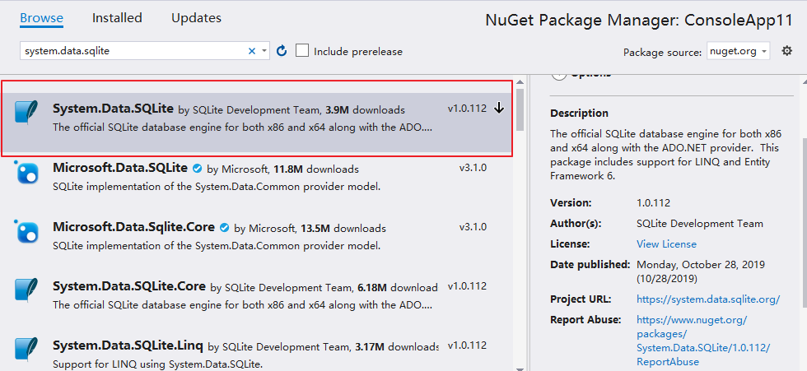Expand the search box history dropdown arrow

coord(264,51)
